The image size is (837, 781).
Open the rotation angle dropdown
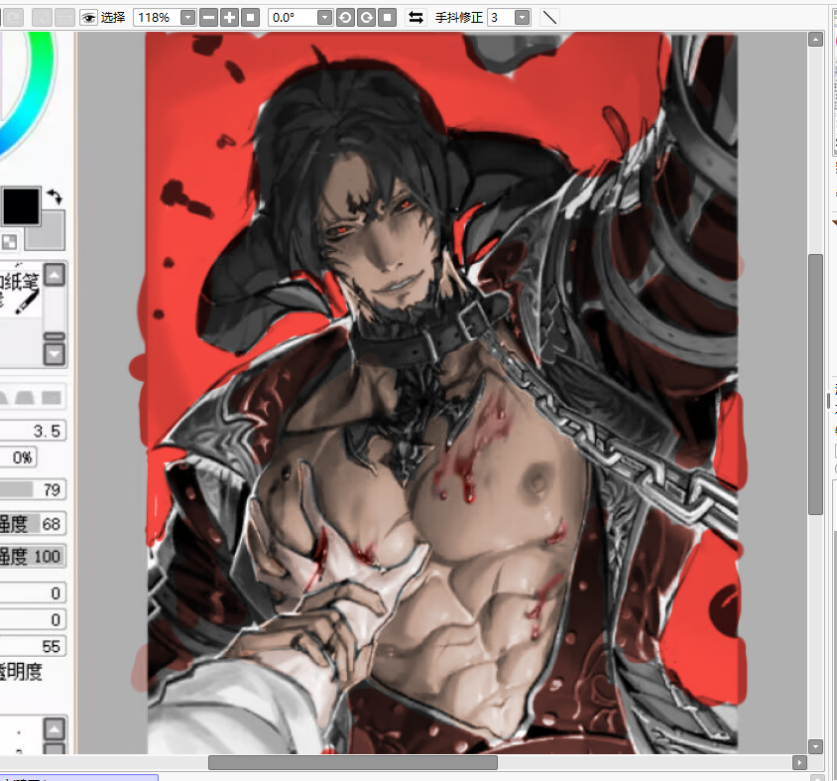324,18
